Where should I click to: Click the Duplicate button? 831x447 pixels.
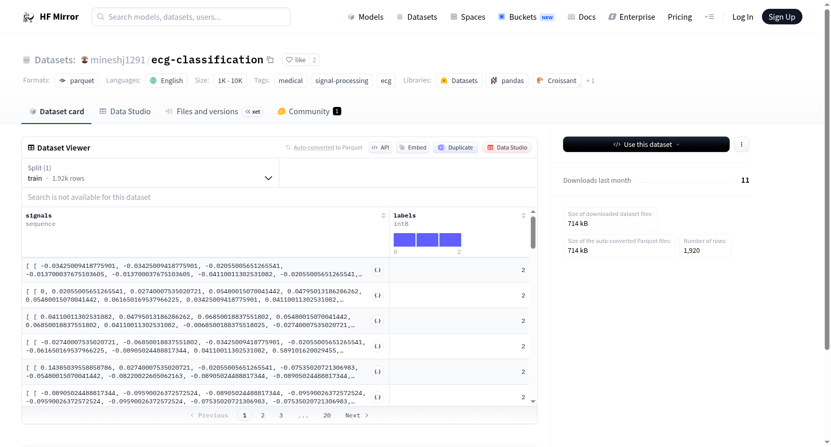coord(455,147)
